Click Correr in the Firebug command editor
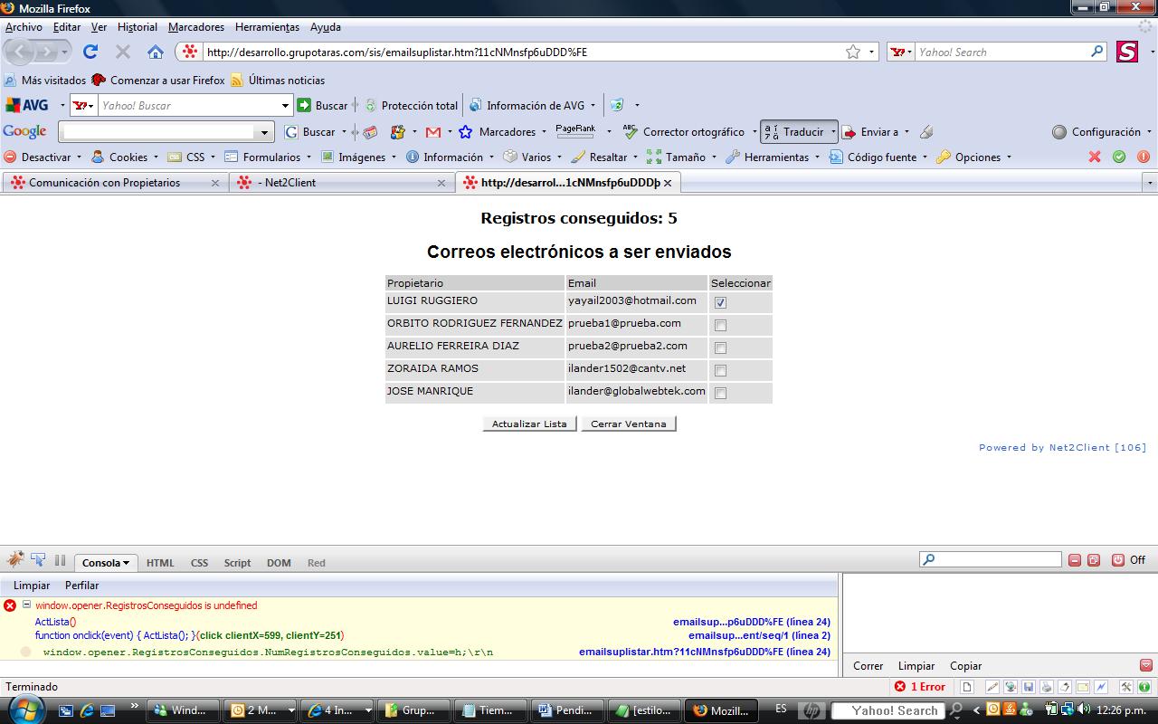Viewport: 1158px width, 724px height. click(x=868, y=666)
